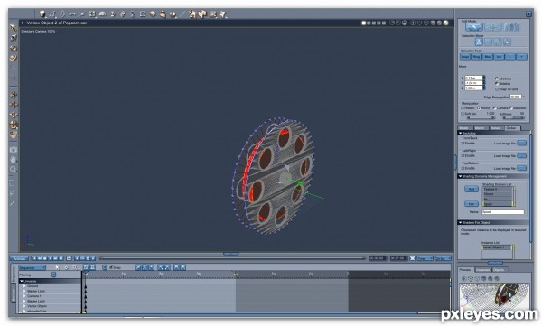The height and width of the screenshot is (326, 542).
Task: Expand the Vertex Object tree item
Action: click(x=25, y=306)
